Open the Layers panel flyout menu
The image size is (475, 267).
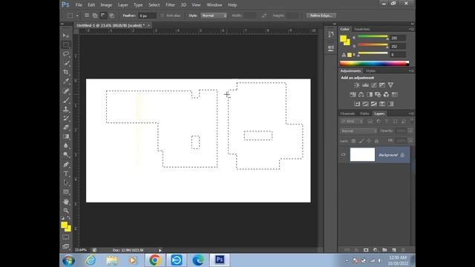tap(411, 113)
